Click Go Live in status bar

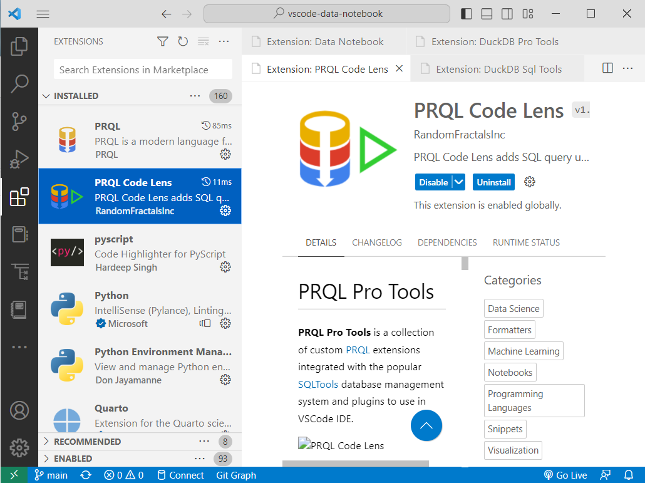point(565,475)
